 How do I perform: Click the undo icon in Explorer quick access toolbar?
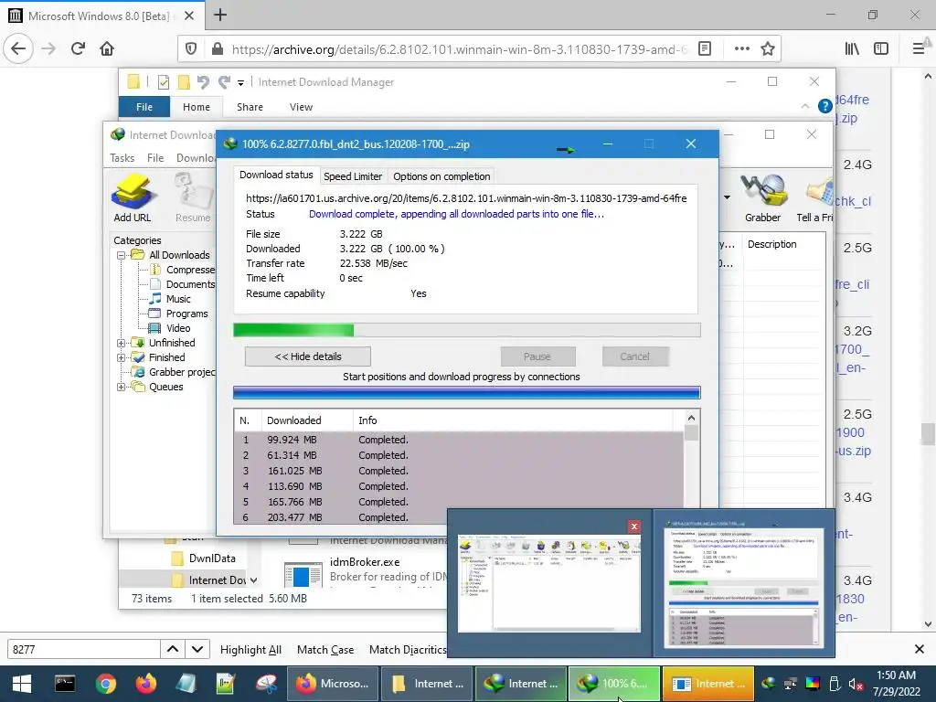[x=203, y=81]
